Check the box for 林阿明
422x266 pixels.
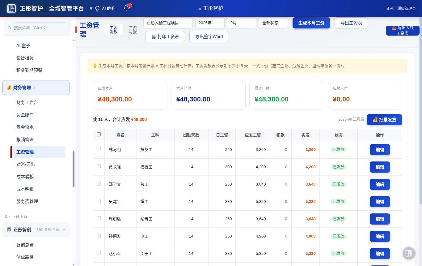(99, 149)
